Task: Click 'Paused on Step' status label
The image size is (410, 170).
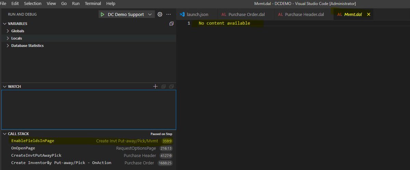Action: point(161,134)
